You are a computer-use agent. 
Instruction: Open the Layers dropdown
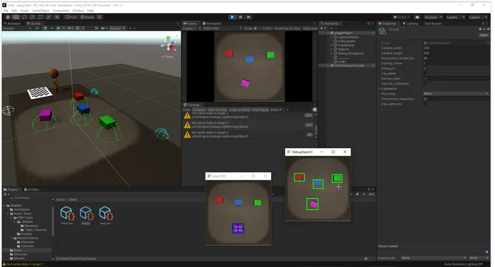tap(455, 17)
